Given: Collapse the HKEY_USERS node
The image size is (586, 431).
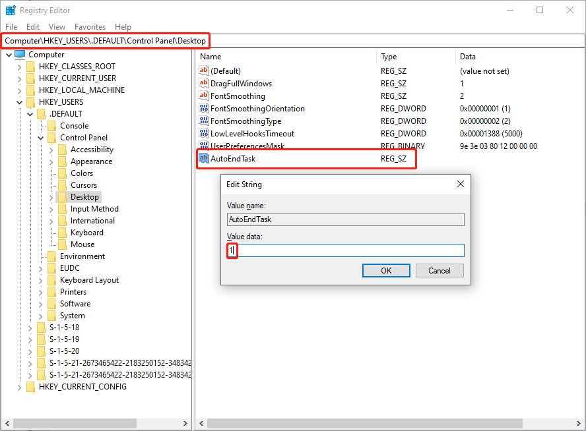Looking at the screenshot, I should (19, 102).
